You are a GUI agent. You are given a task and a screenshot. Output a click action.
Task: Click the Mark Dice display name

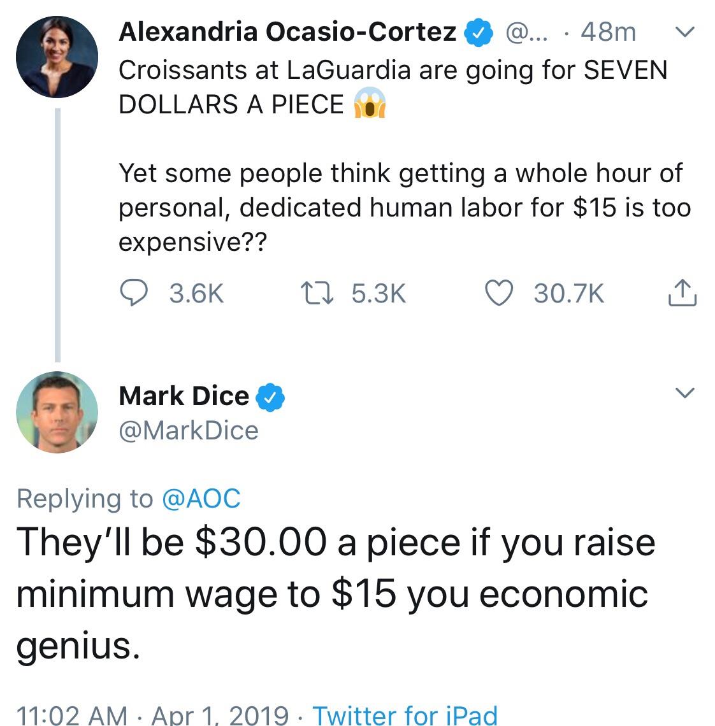184,396
